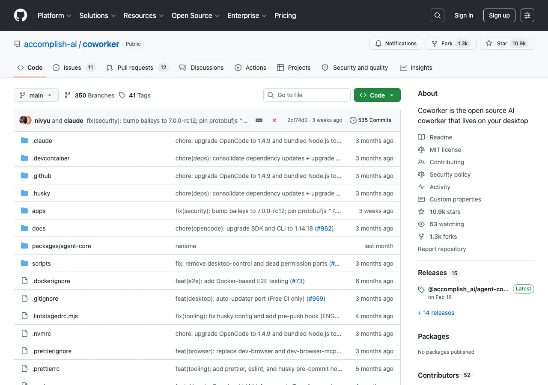Open the appearance settings sliders icon

point(527,15)
